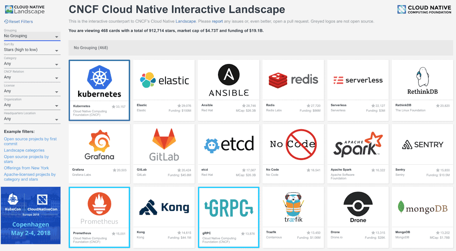This screenshot has width=456, height=251.
Task: Click the KubeCon Copenhagen banner
Action: (x=31, y=215)
